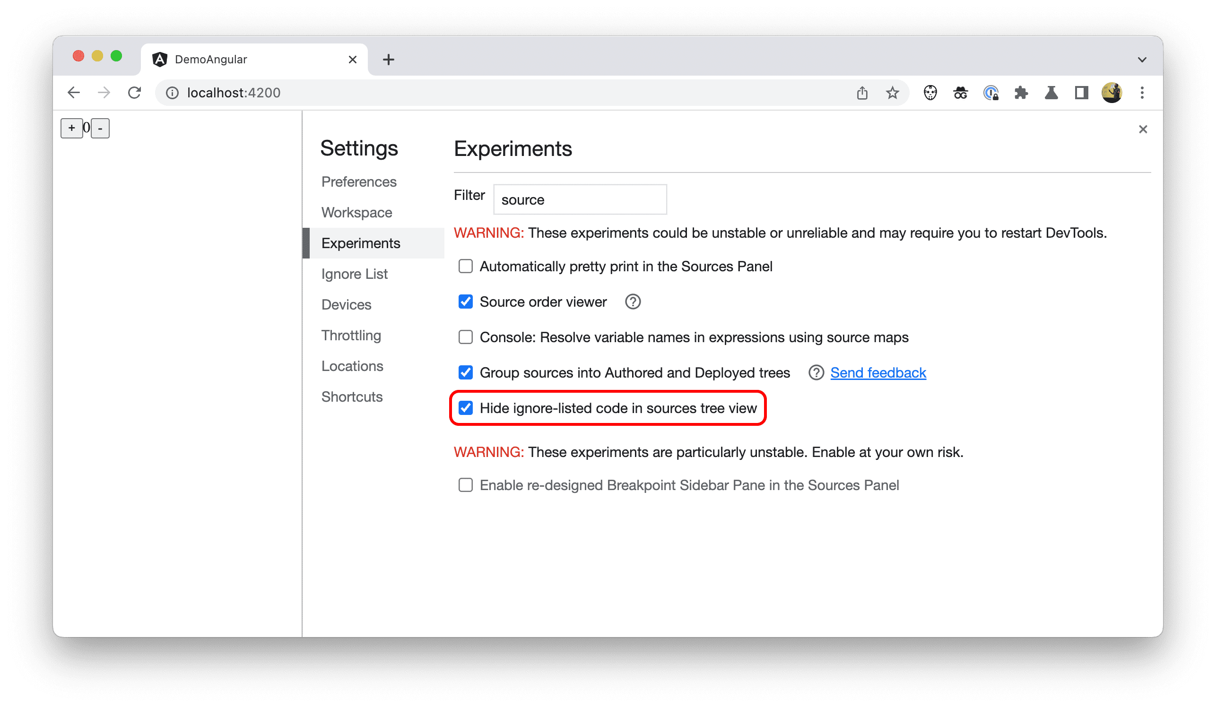Screen dimensions: 1216x707
Task: Click the Chrome profile avatar icon
Action: click(x=1112, y=93)
